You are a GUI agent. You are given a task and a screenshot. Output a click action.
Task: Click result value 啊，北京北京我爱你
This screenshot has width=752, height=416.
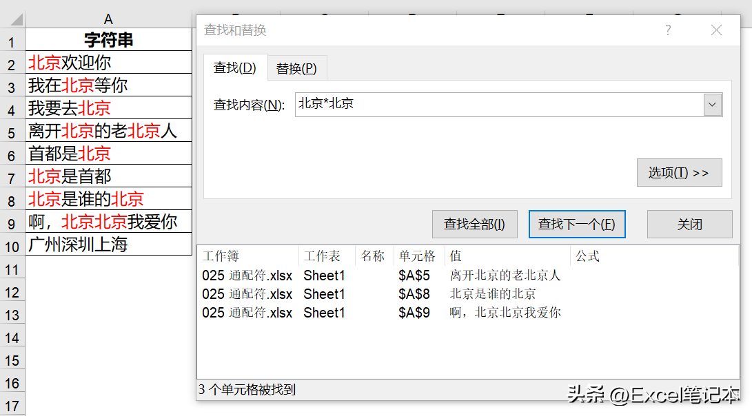(x=505, y=313)
